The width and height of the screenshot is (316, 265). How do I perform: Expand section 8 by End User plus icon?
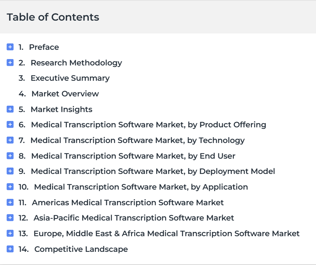click(x=10, y=155)
